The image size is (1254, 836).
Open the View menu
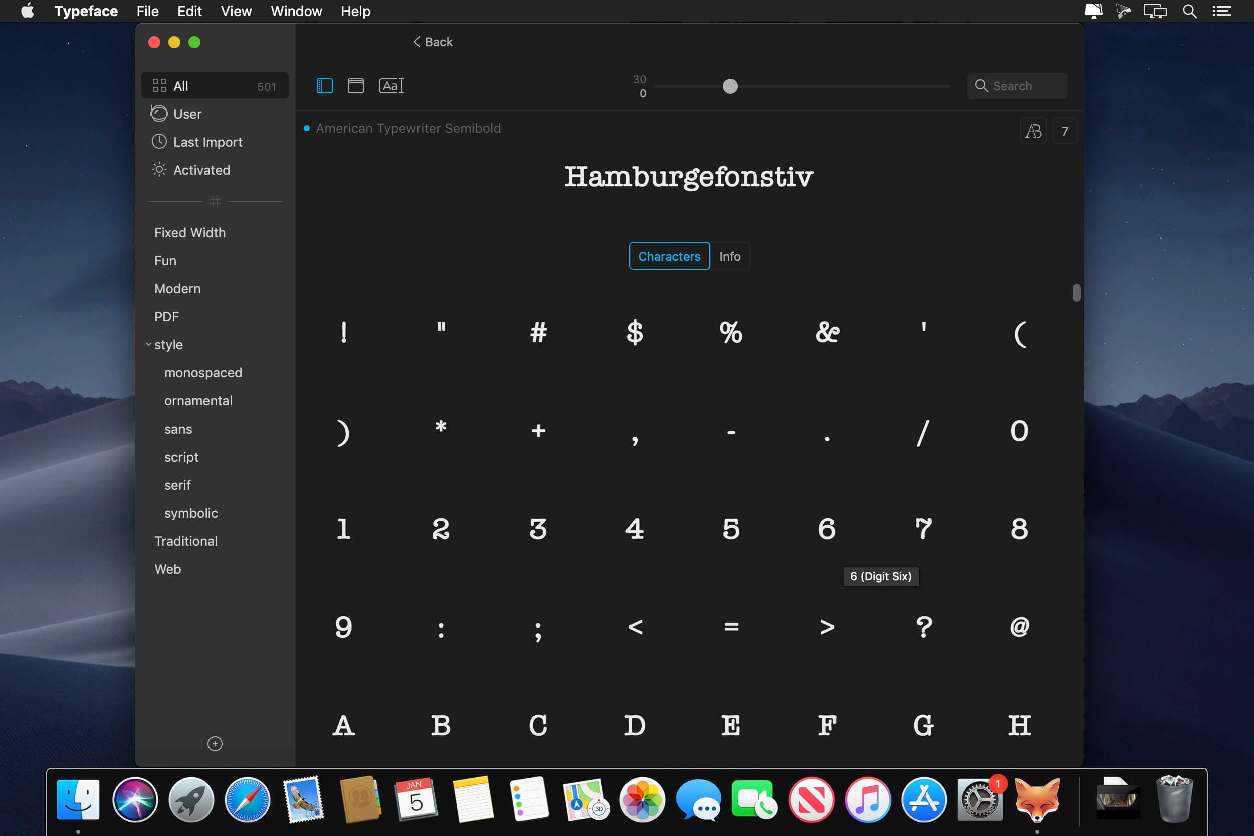236,11
